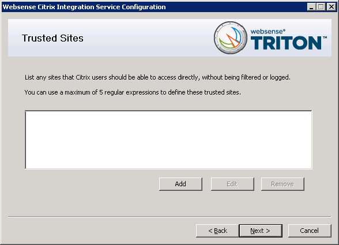Click the horizontal separator above navigation buttons

point(169,216)
